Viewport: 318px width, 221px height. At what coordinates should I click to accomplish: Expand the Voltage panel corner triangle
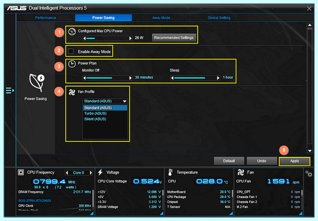point(162,213)
